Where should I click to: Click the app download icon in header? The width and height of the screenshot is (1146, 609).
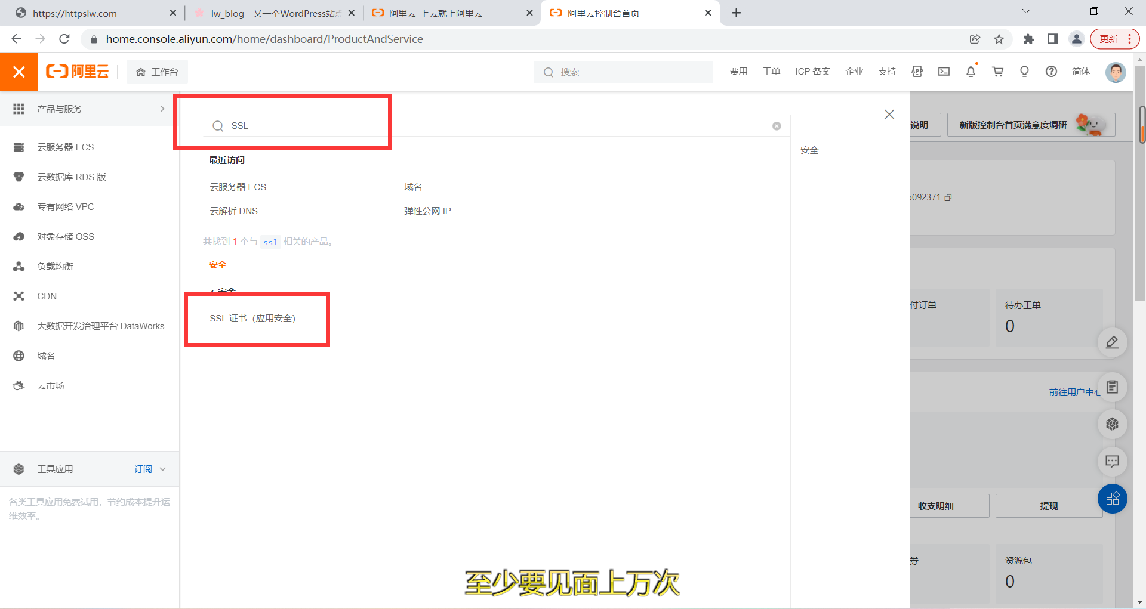coord(917,72)
